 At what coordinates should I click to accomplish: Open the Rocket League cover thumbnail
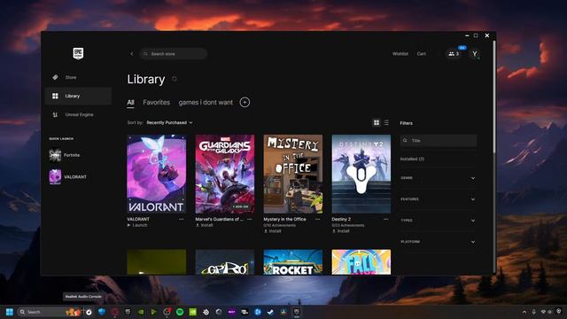pyautogui.click(x=293, y=262)
